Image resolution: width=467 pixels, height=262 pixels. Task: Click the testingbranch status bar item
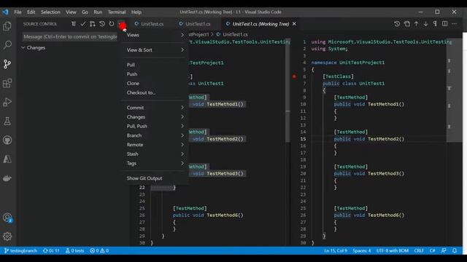21,250
